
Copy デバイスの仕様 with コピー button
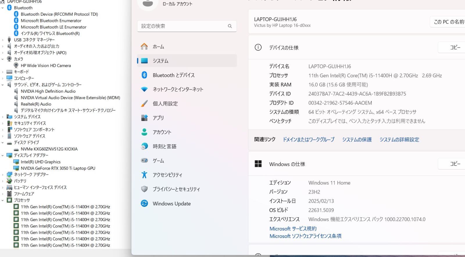451,48
